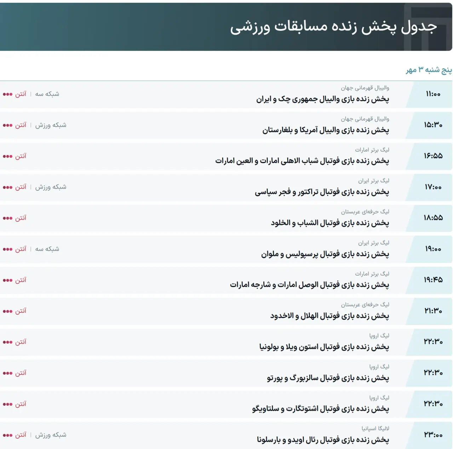Screen dimensions: 453x449
Task: Open the استون ویلا و بولونیا match title
Action: 324,347
